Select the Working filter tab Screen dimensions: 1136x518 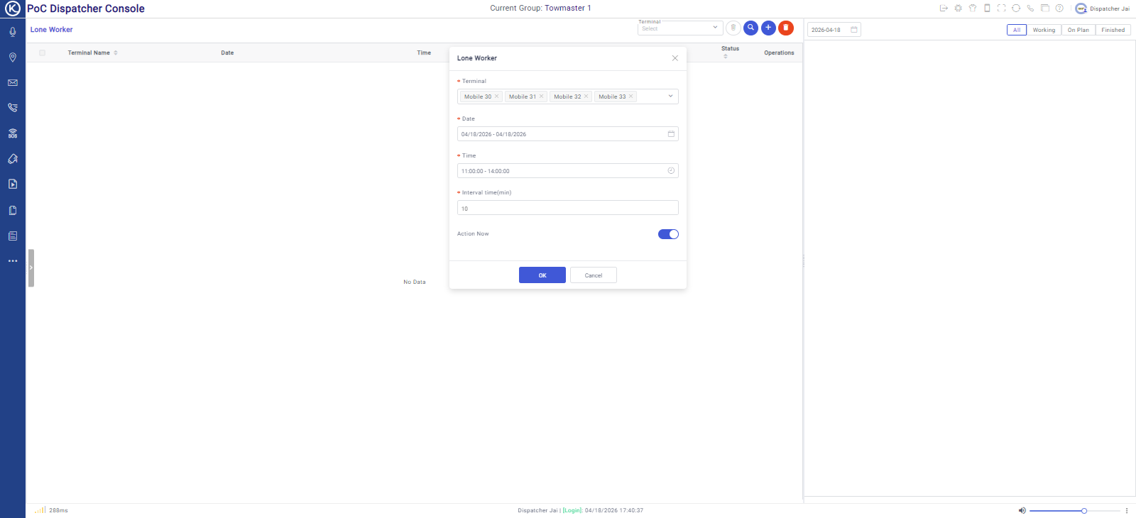(1044, 30)
